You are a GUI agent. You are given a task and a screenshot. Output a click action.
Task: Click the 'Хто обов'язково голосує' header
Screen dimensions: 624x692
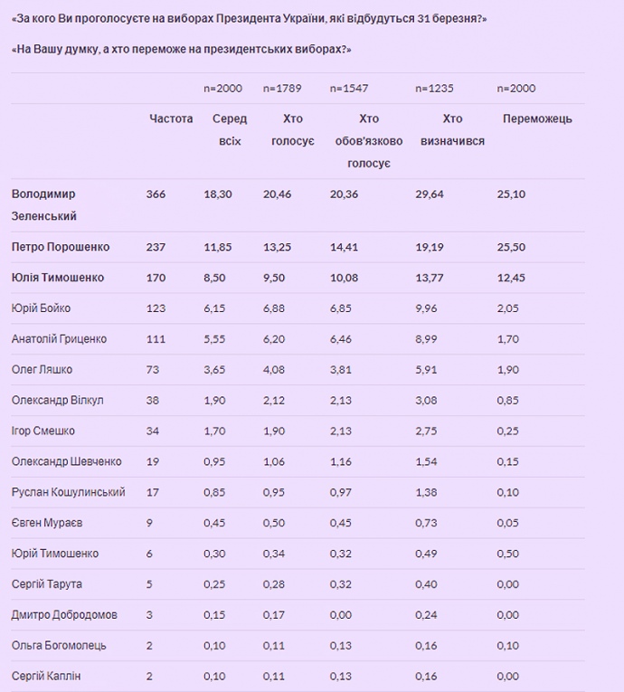click(368, 140)
